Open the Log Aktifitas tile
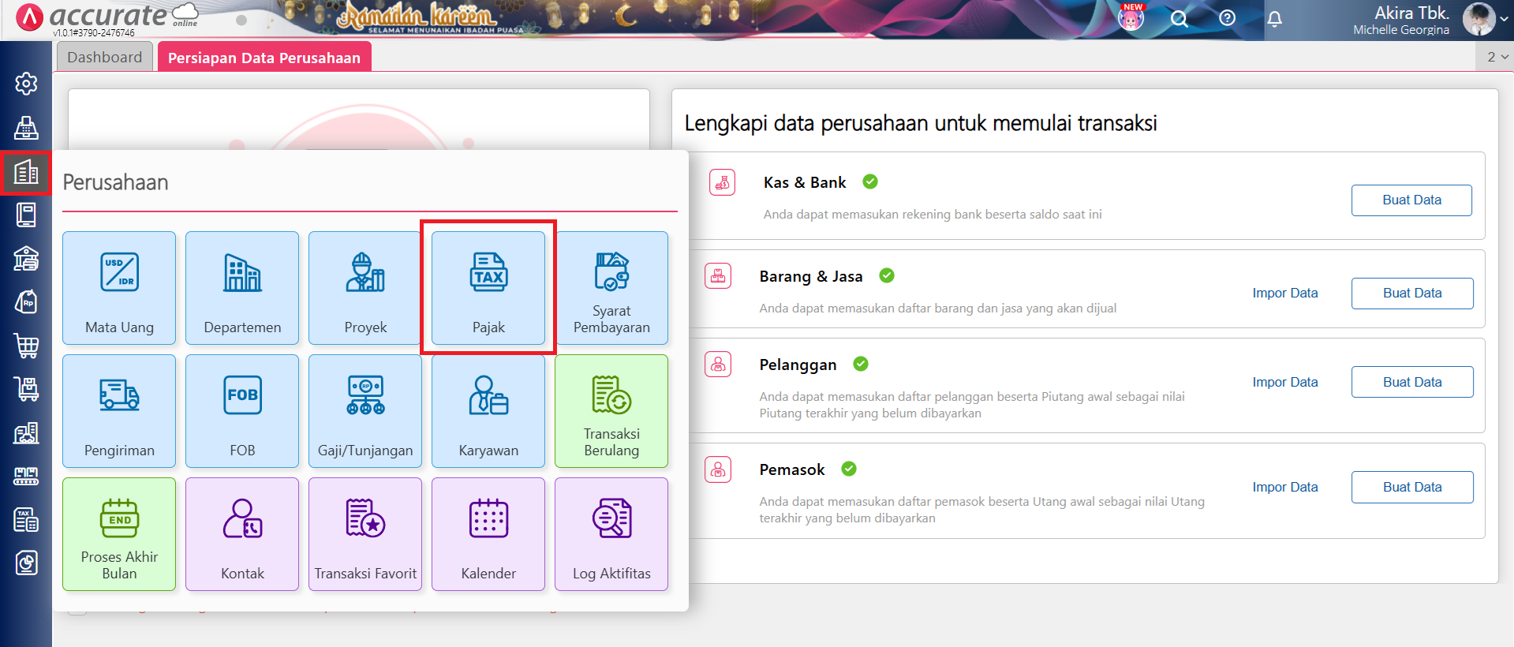The image size is (1514, 647). pyautogui.click(x=611, y=534)
